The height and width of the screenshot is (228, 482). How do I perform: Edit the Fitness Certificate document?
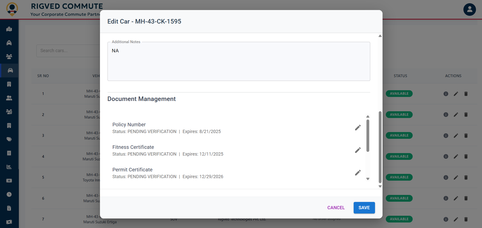tap(358, 150)
